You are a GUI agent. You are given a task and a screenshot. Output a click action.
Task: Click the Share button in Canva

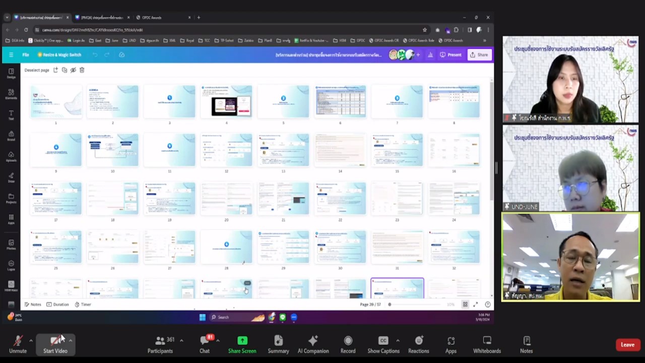479,55
